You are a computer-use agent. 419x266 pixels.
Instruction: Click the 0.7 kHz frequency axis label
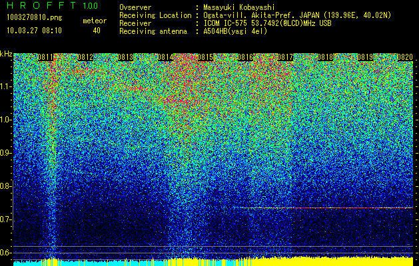[5, 219]
